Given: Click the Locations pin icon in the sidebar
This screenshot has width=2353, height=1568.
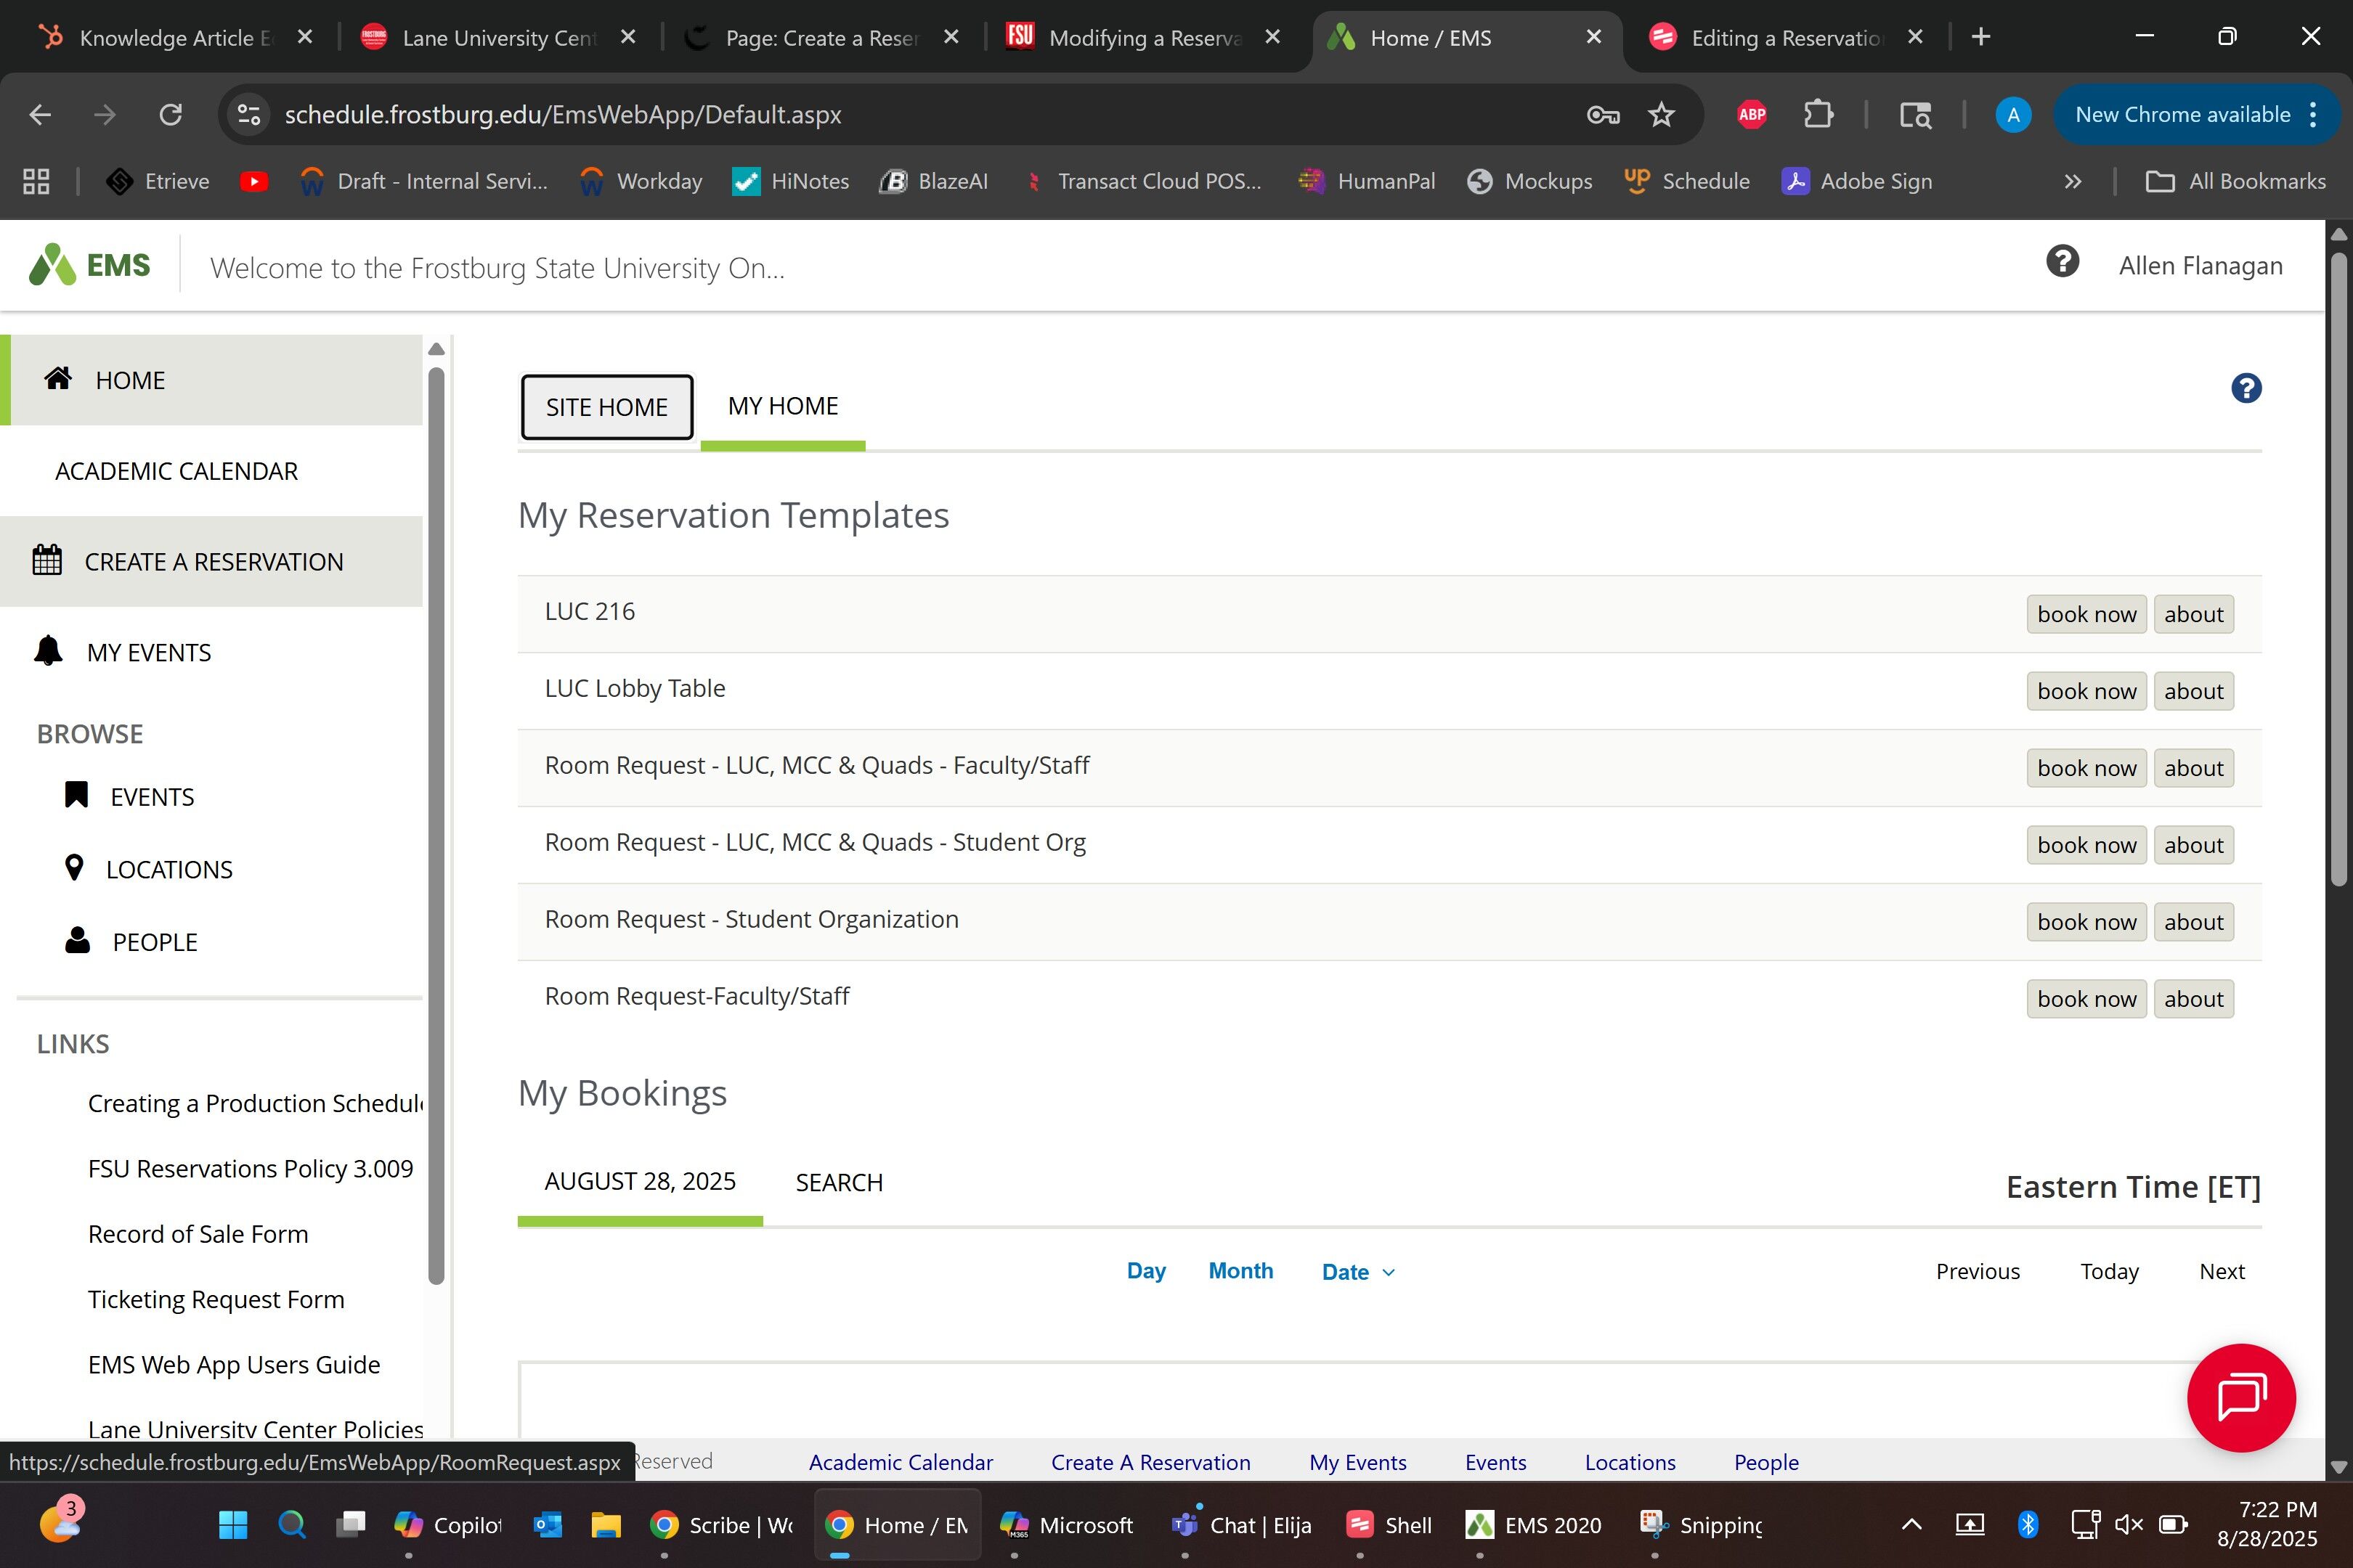Looking at the screenshot, I should point(74,868).
